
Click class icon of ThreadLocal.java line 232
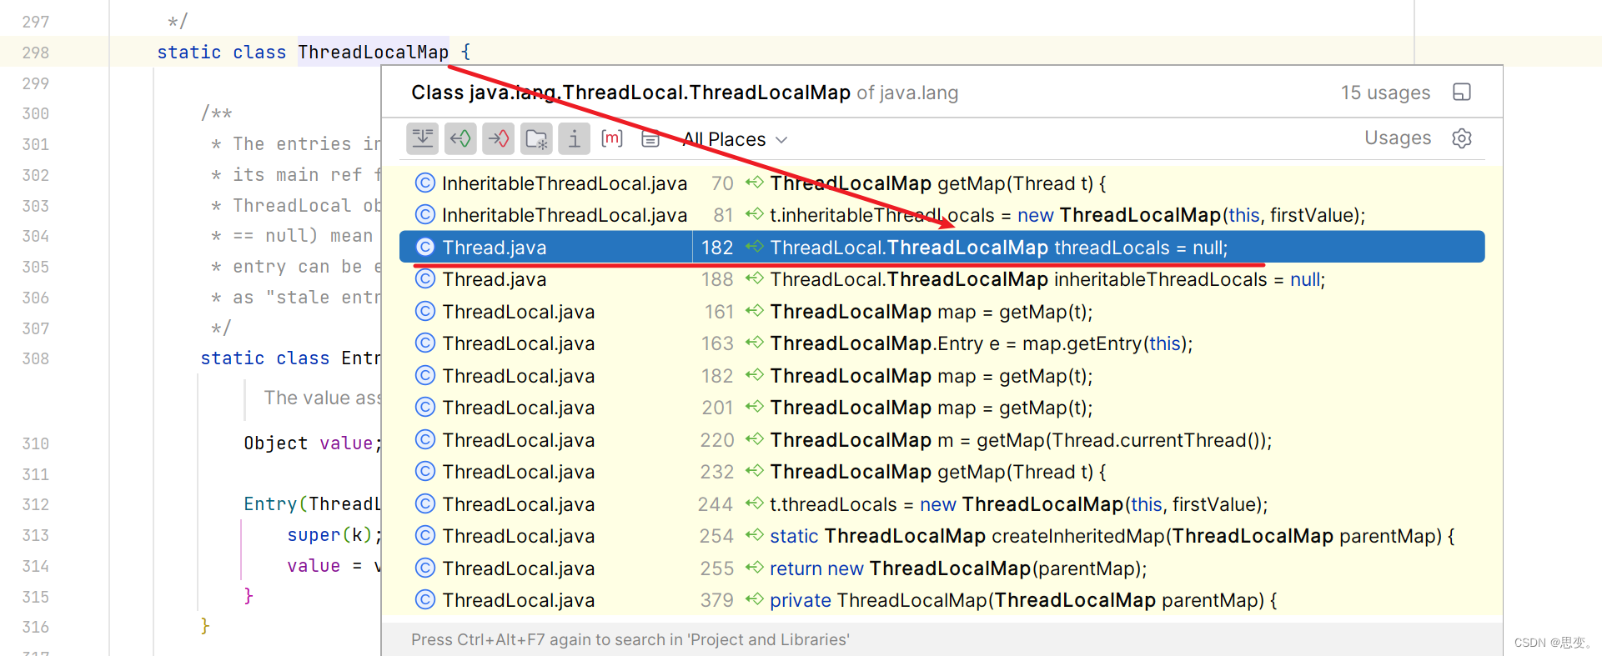click(425, 471)
